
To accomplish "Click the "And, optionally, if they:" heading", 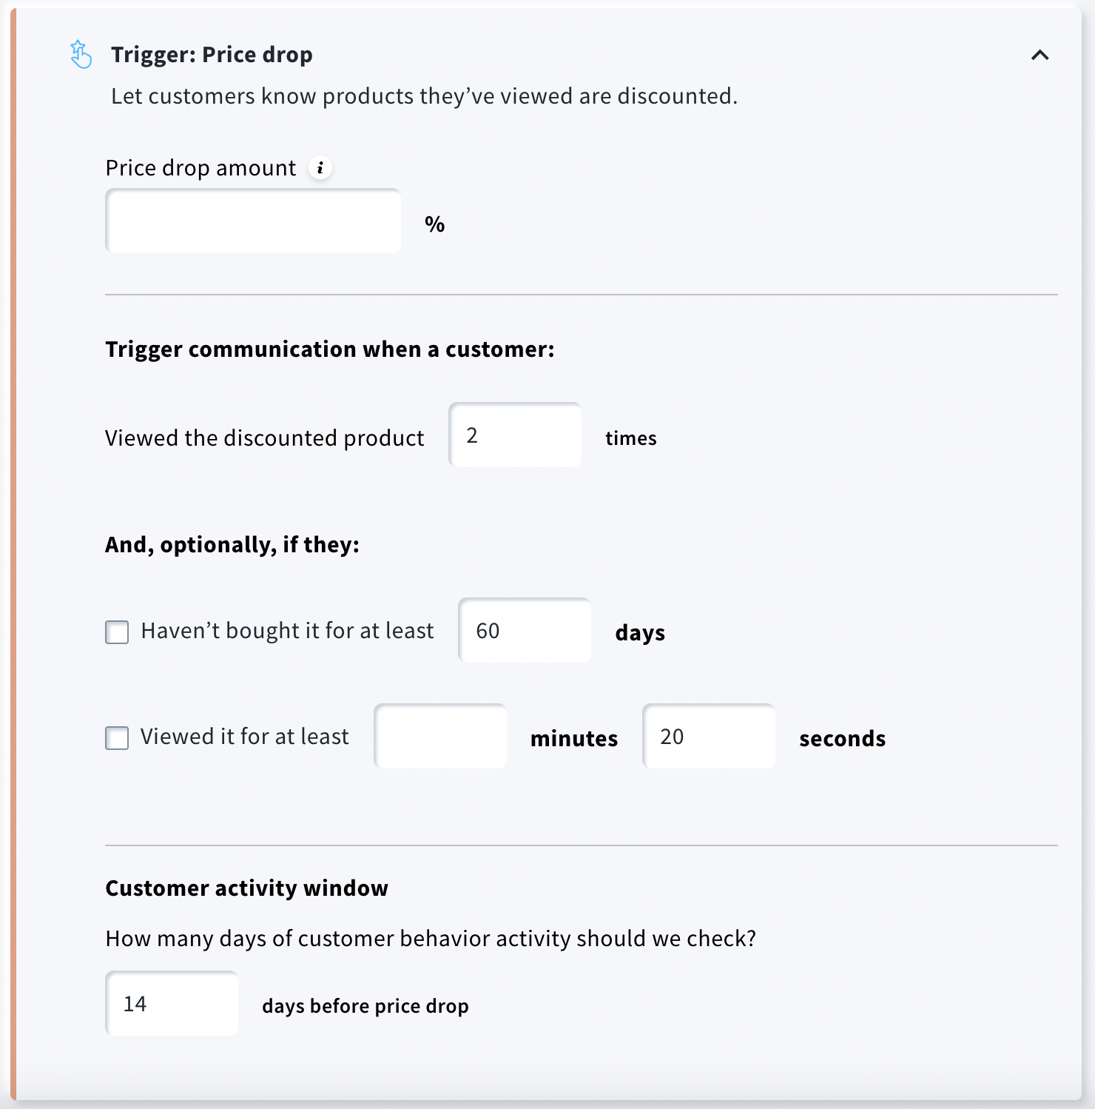I will (x=232, y=543).
